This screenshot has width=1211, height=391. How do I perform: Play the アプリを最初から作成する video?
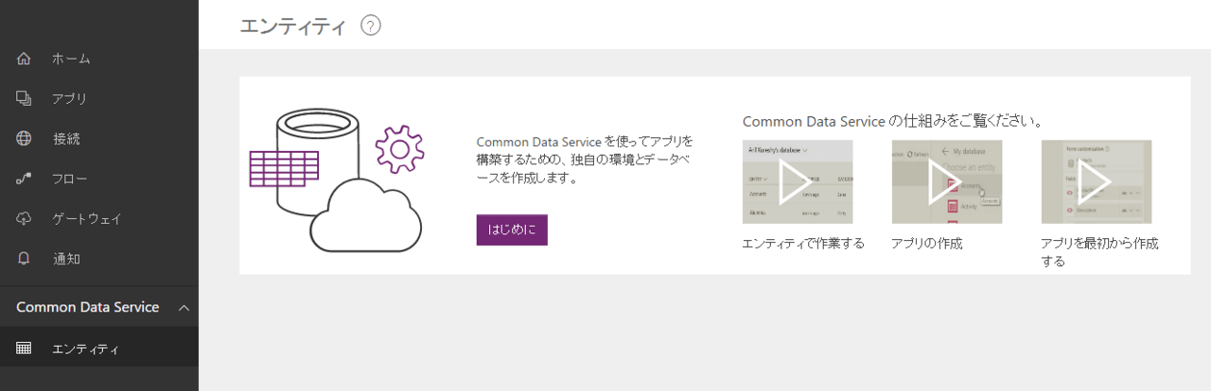tap(1096, 181)
